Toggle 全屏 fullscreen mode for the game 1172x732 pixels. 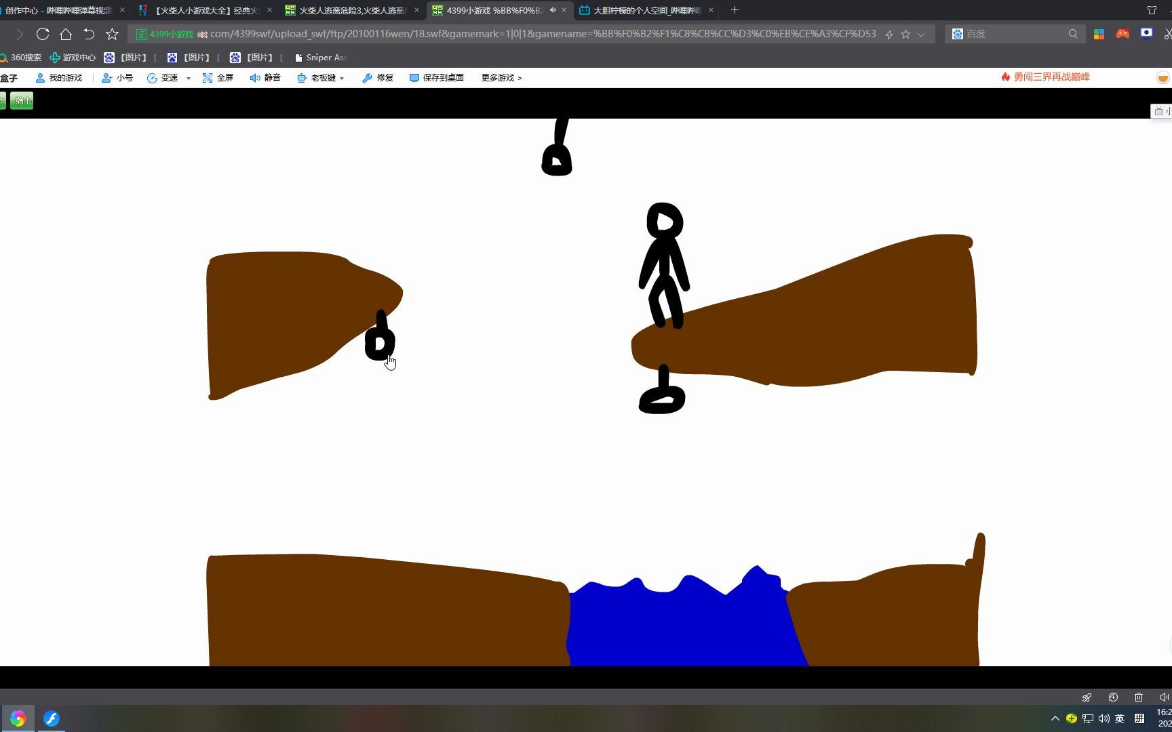[218, 78]
